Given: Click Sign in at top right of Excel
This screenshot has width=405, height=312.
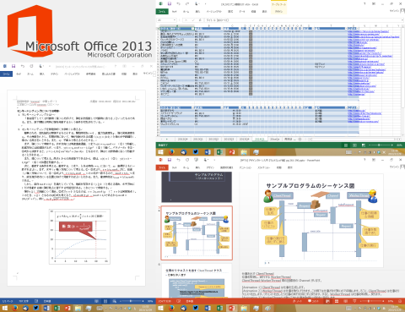Looking at the screenshot, I should pos(394,11).
